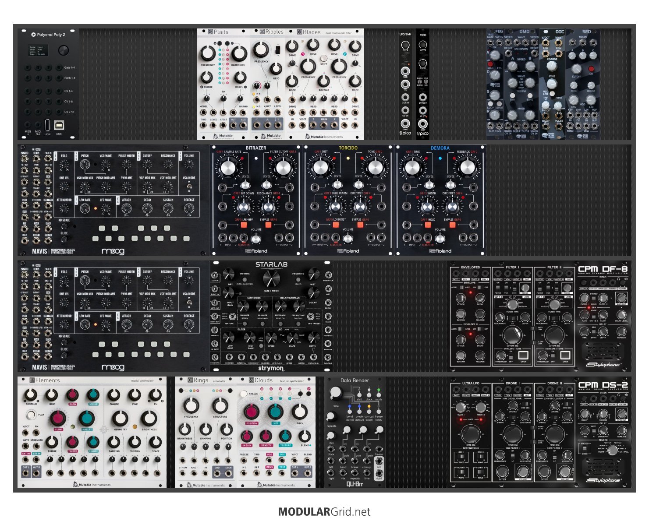
Task: Click the Data Bender time knob
Action: [336, 394]
